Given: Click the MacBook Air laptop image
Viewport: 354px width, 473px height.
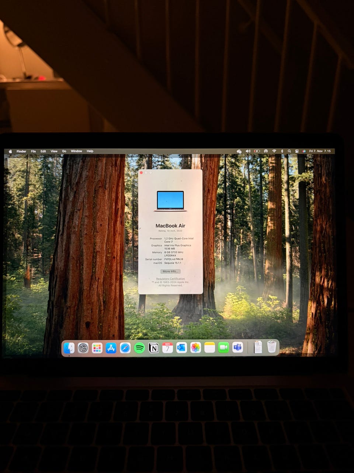Looking at the screenshot, I should (x=170, y=201).
